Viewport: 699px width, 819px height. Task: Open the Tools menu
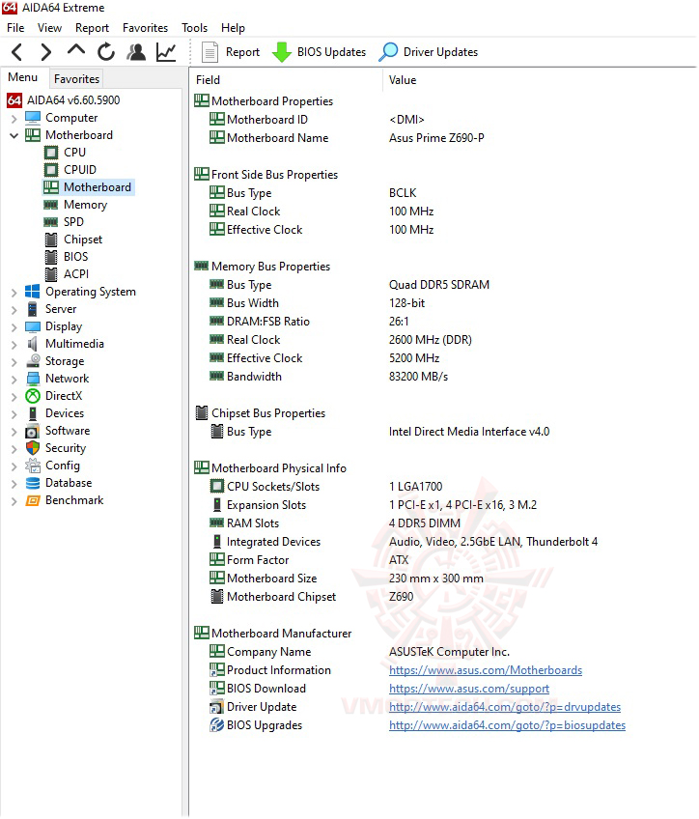(x=194, y=28)
